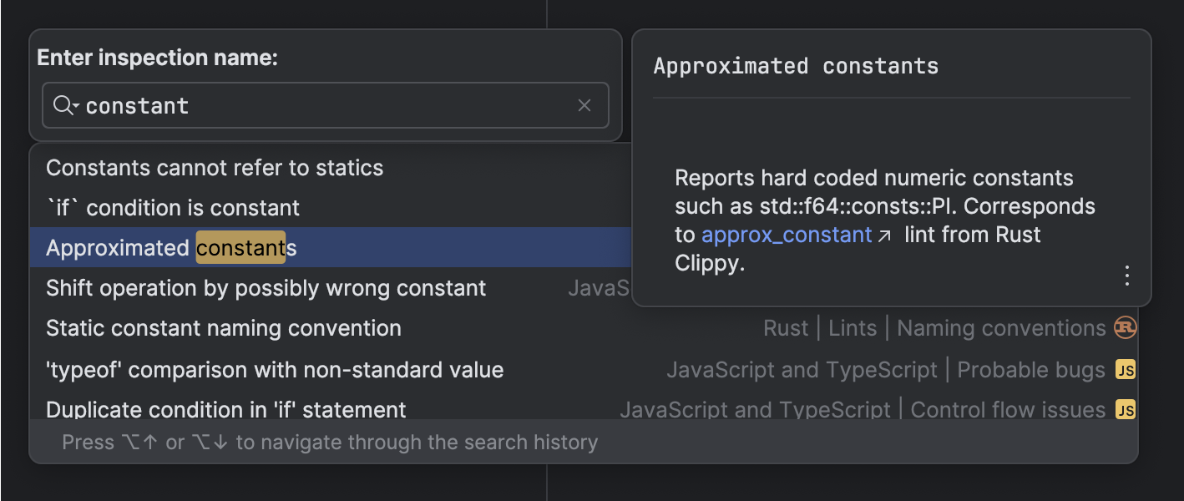Open search history via magnifier icon dropdown
Viewport: 1184px width, 501px height.
(65, 106)
